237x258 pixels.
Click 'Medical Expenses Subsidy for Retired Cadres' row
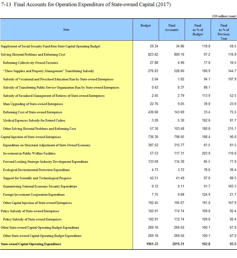click(34, 120)
